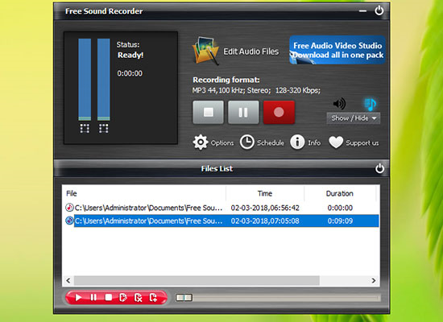Screen dimensions: 443x322
Task: Click the Support us heart icon
Action: (336, 142)
